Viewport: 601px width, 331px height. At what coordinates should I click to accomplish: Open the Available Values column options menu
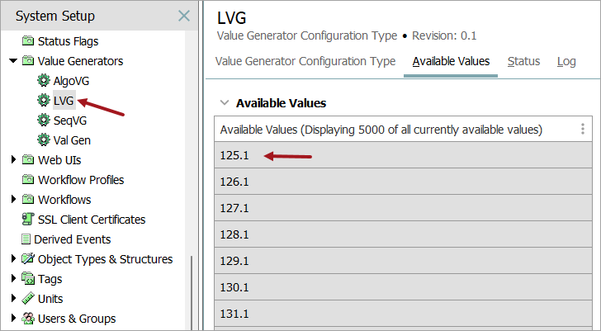point(583,130)
